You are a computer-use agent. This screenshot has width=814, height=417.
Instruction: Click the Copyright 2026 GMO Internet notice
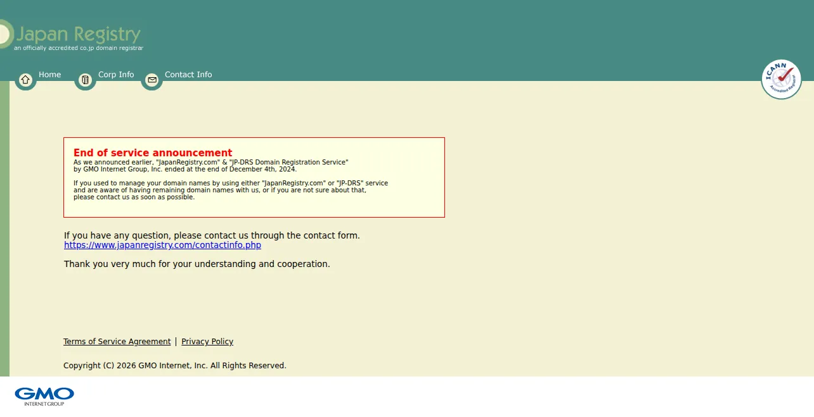[x=175, y=366]
